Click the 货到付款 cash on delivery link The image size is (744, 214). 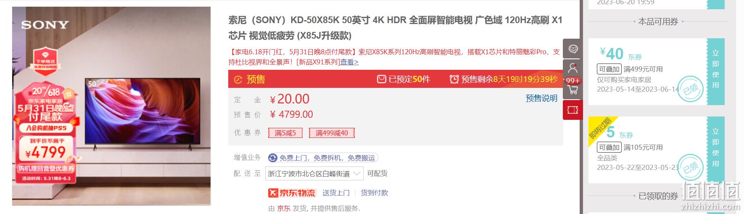pos(375,193)
